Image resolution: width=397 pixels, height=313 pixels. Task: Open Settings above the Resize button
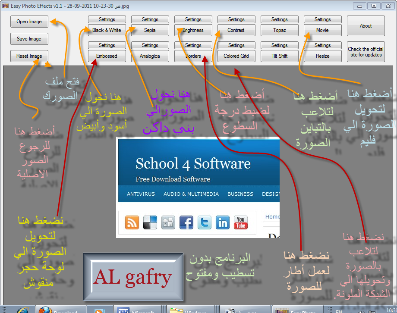click(x=323, y=45)
